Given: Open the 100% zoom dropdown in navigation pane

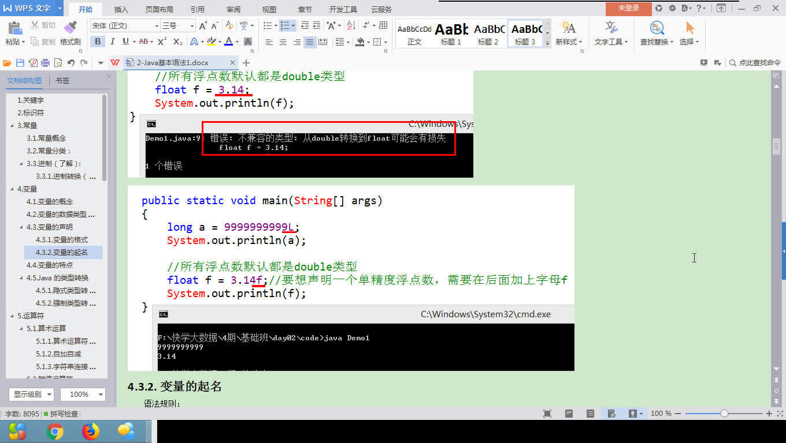Looking at the screenshot, I should 83,395.
